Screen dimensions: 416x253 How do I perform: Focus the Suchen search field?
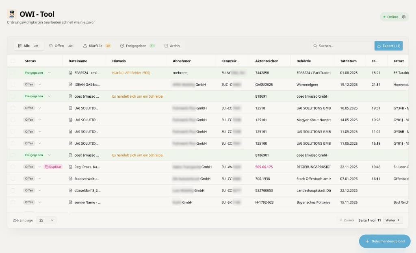click(x=341, y=46)
